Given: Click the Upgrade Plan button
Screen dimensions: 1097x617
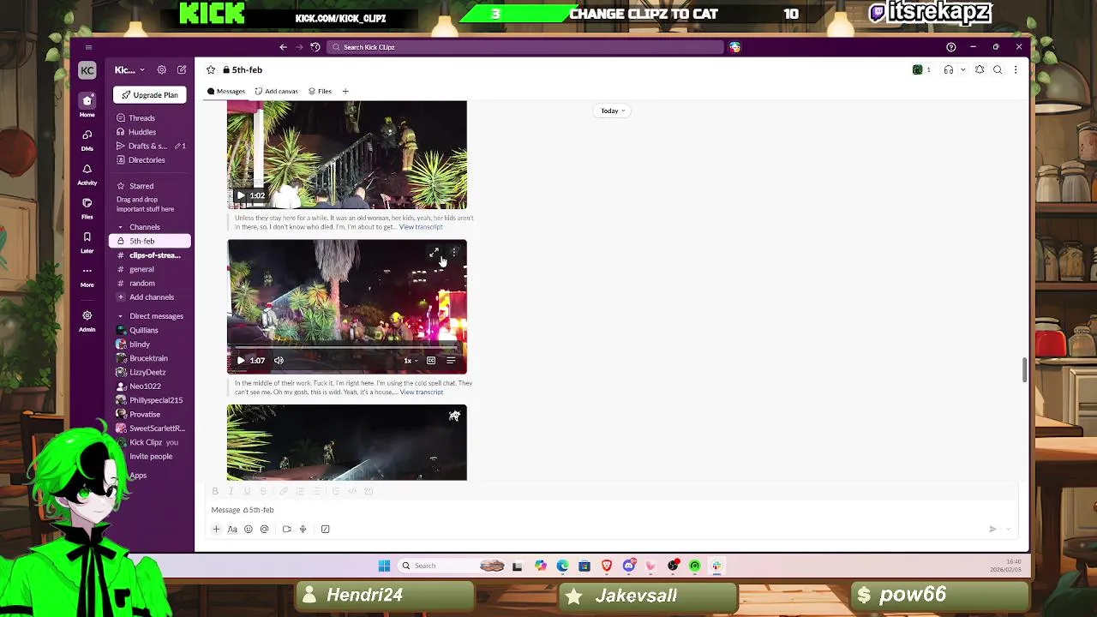Looking at the screenshot, I should pyautogui.click(x=149, y=95).
